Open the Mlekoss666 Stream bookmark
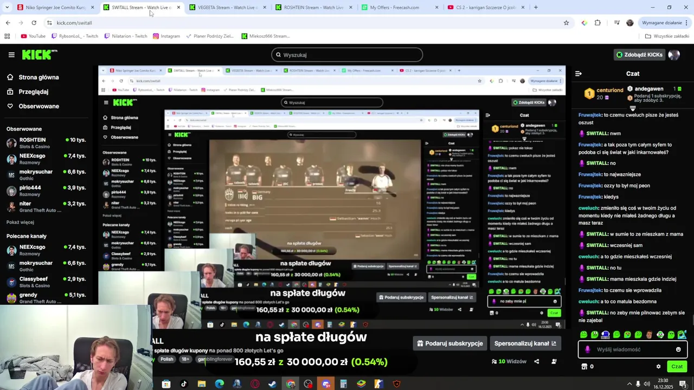This screenshot has height=390, width=694. tap(266, 36)
